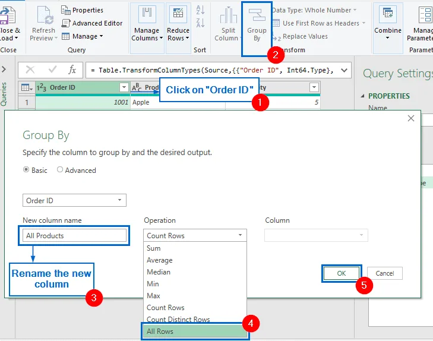Select the Advanced radio button
Viewport: 433px width, 341px height.
(x=59, y=169)
